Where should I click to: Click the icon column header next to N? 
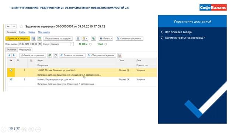(x=31, y=61)
